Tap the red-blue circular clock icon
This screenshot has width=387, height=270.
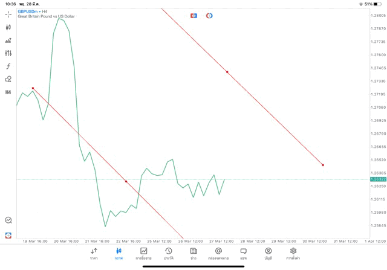(209, 15)
